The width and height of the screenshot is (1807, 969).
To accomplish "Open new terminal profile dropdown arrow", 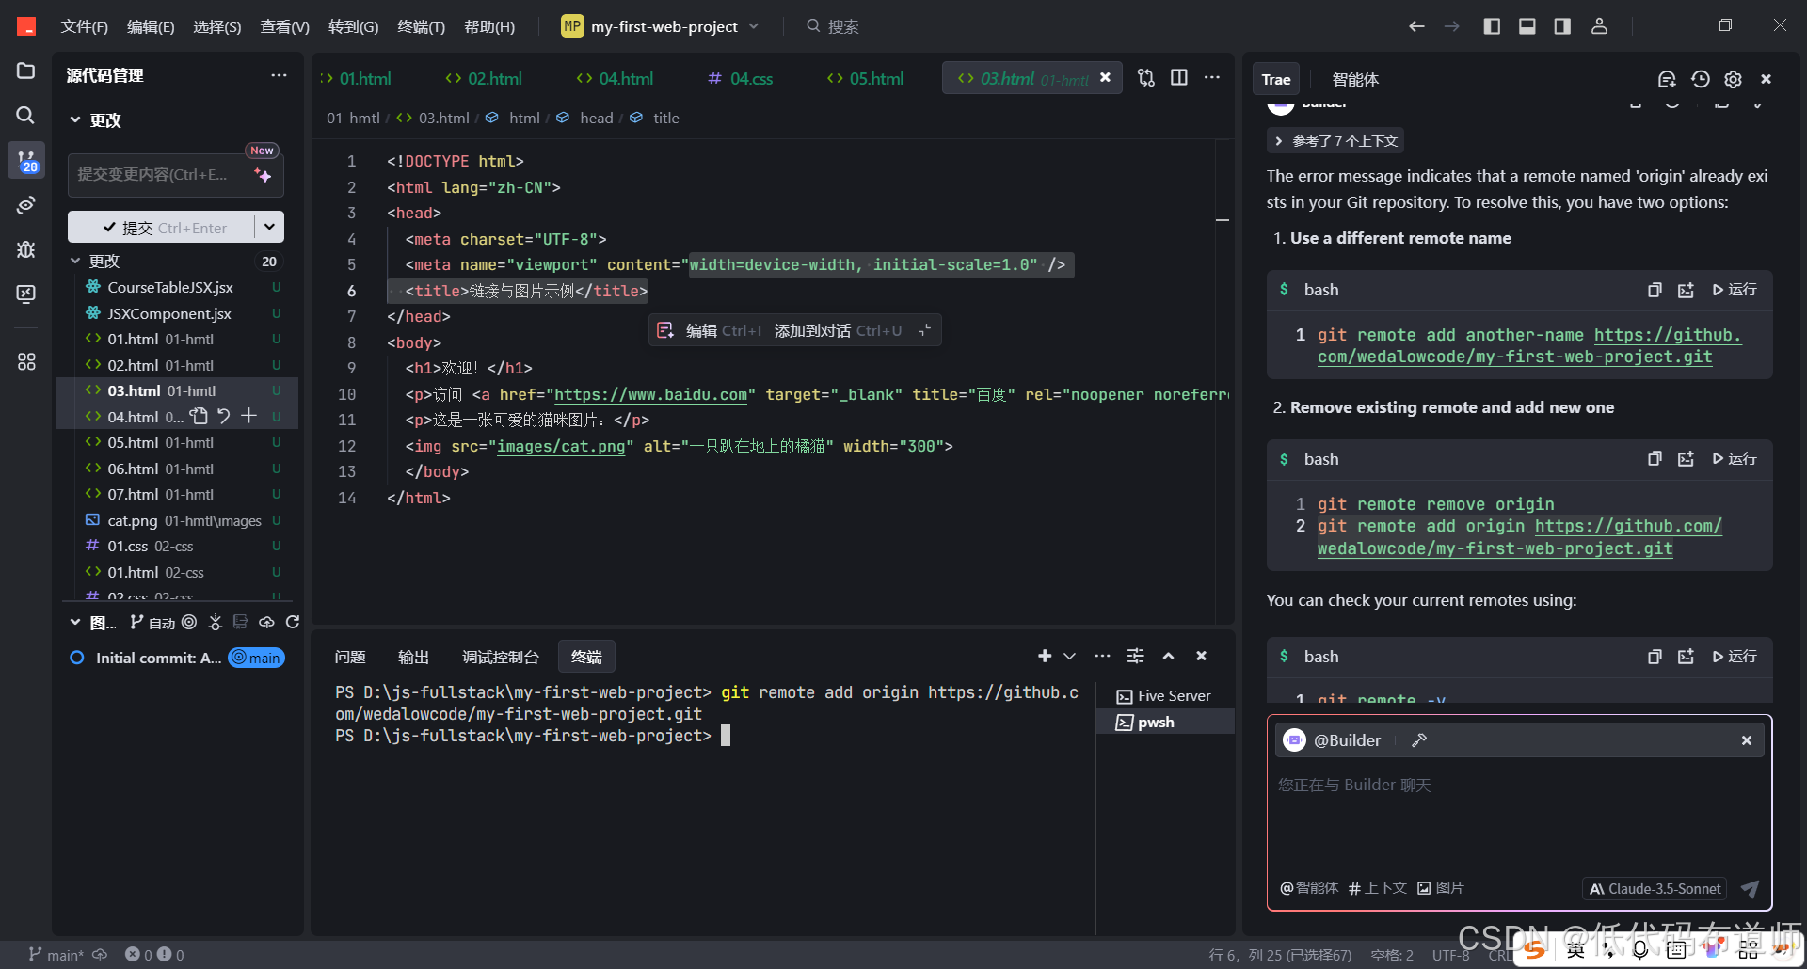I will click(1070, 656).
